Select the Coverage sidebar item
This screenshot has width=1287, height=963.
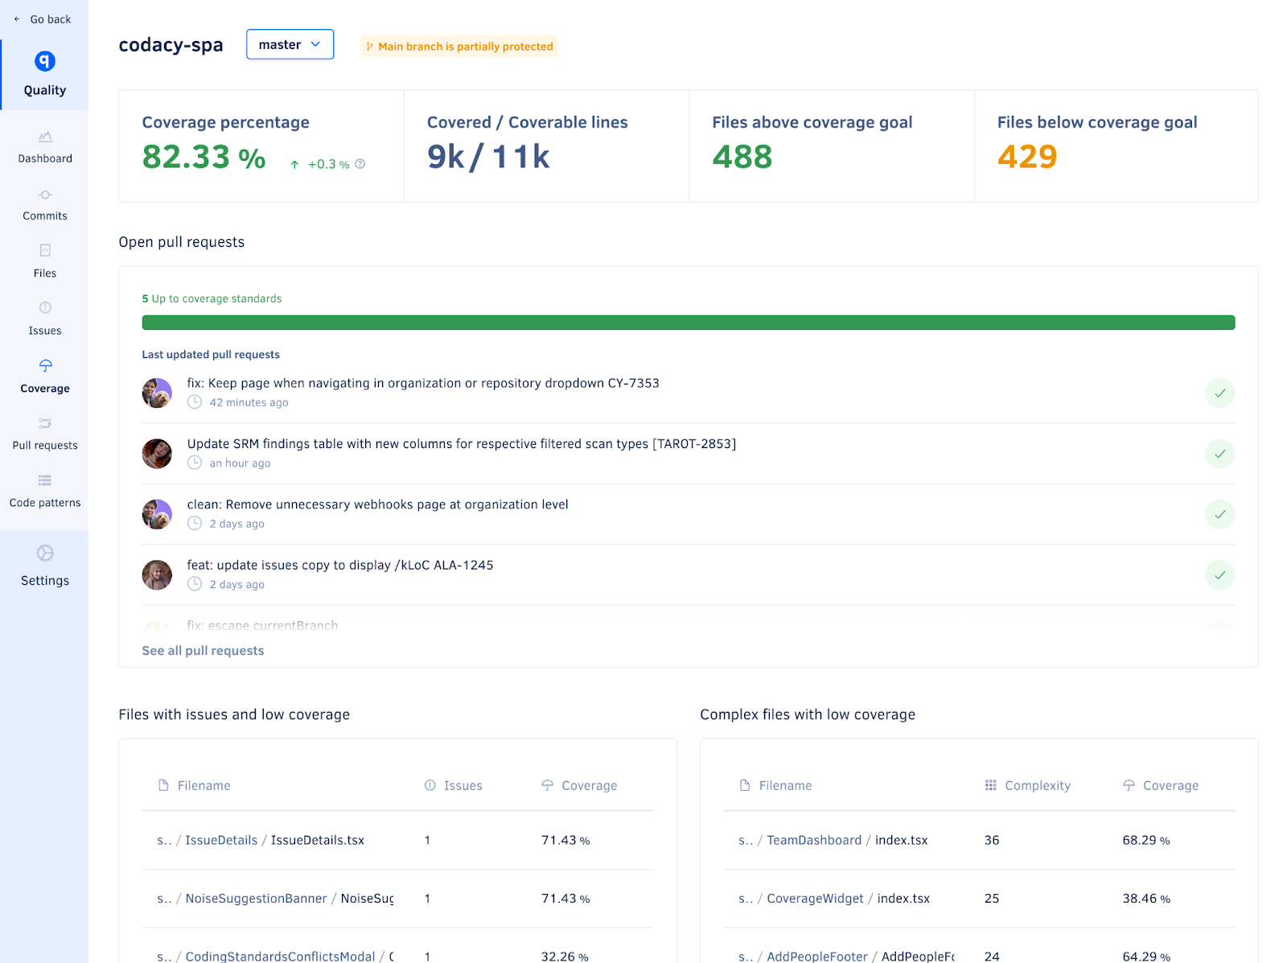click(x=45, y=377)
